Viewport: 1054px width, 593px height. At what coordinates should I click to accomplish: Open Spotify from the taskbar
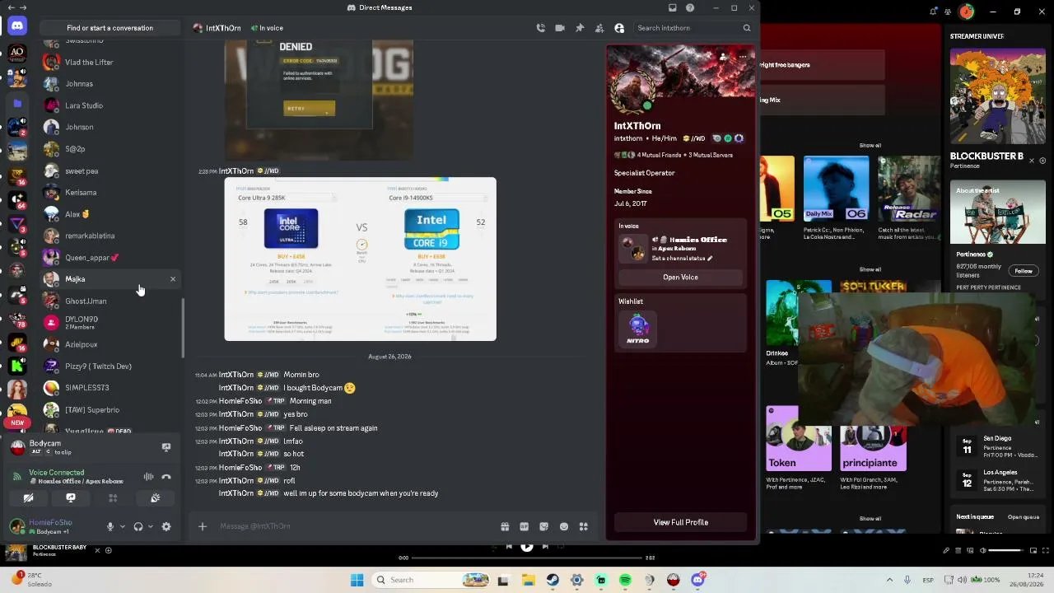(x=625, y=580)
